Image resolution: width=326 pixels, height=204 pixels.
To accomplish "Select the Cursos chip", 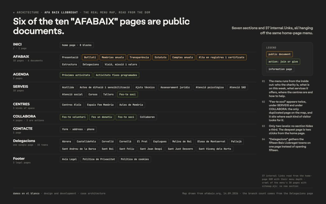I will point(93,94).
